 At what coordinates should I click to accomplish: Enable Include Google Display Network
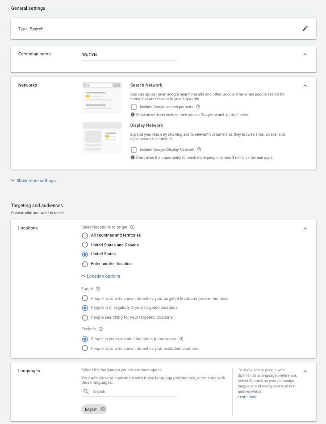134,150
